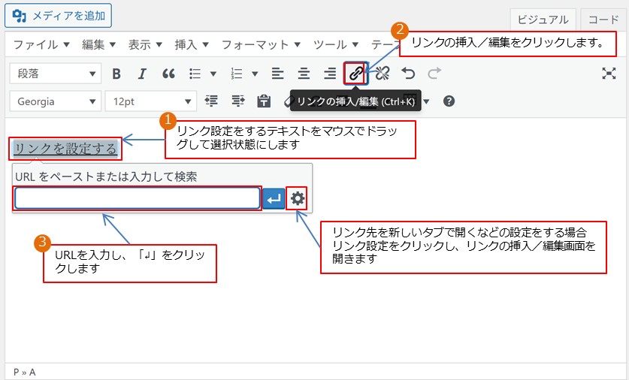Click the paste as text icon
The width and height of the screenshot is (629, 380).
point(264,101)
